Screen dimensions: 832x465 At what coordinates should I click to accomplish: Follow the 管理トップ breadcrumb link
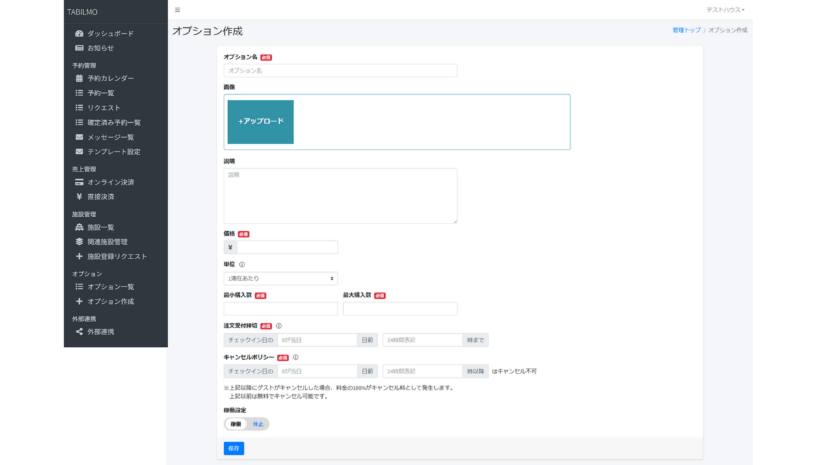686,31
